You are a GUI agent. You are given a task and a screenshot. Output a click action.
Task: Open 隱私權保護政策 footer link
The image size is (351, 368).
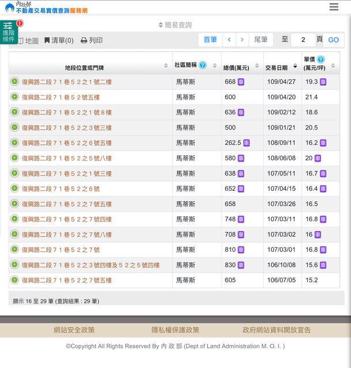[175, 330]
